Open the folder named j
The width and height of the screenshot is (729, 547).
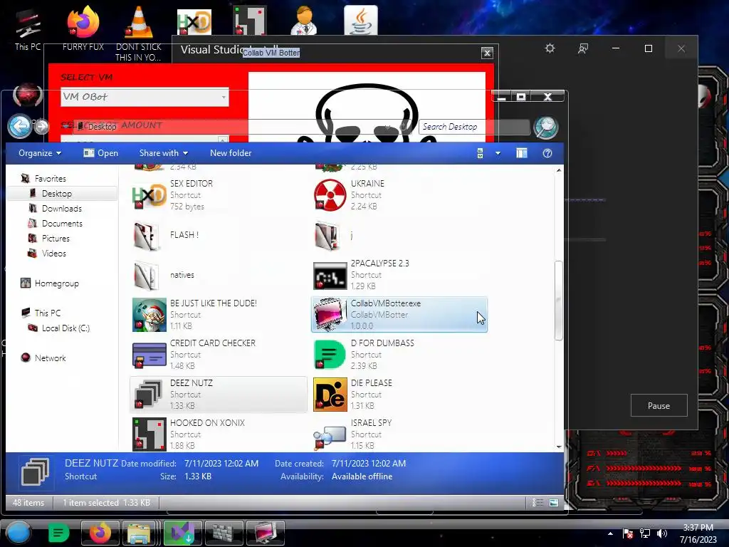click(327, 235)
